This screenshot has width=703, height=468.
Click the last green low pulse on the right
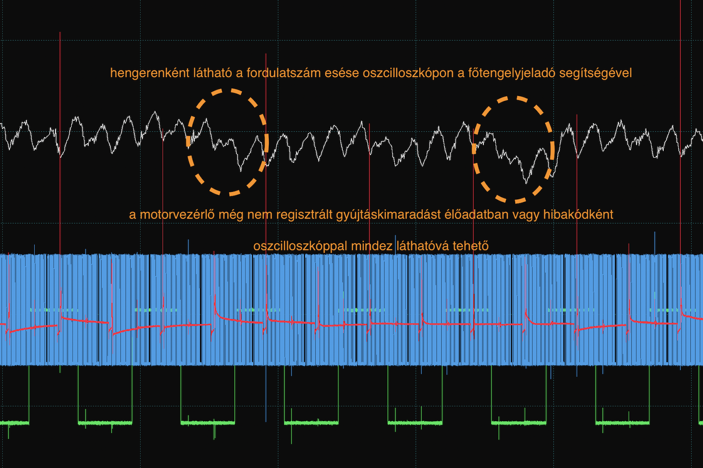[622, 423]
